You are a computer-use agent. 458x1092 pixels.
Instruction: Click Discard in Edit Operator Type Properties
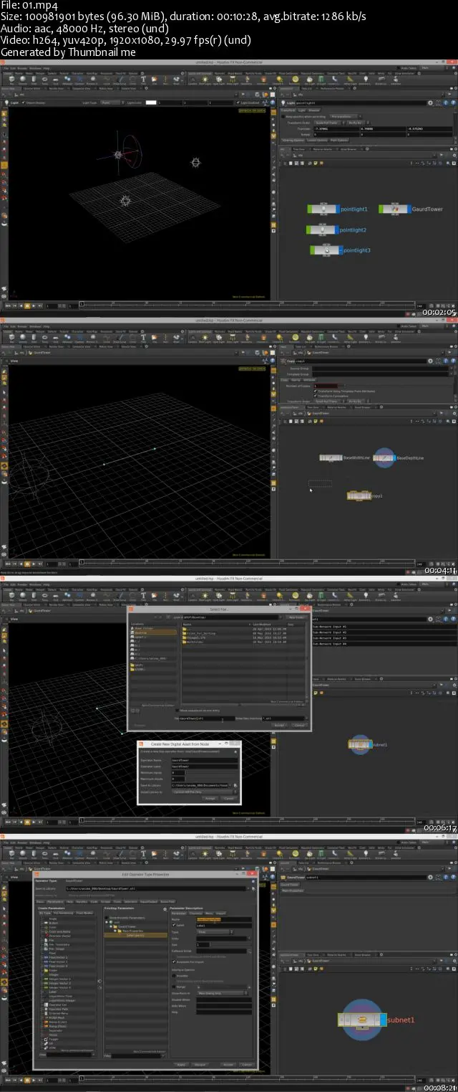(x=200, y=1064)
